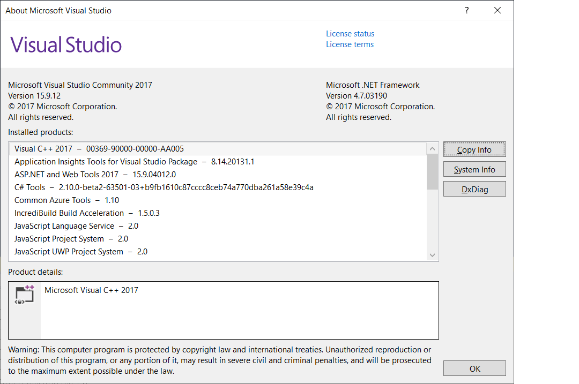Screen dimensions: 579x384
Task: Open System Info
Action: (x=474, y=170)
